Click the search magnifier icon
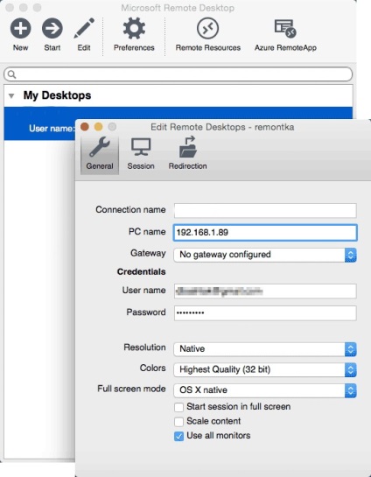Image resolution: width=371 pixels, height=477 pixels. point(11,74)
